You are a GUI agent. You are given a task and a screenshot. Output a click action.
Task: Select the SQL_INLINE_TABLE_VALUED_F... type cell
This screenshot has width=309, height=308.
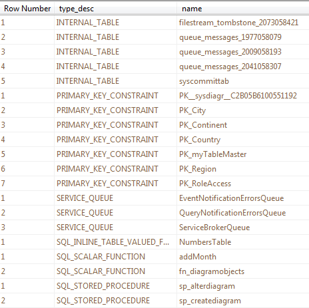pyautogui.click(x=115, y=242)
